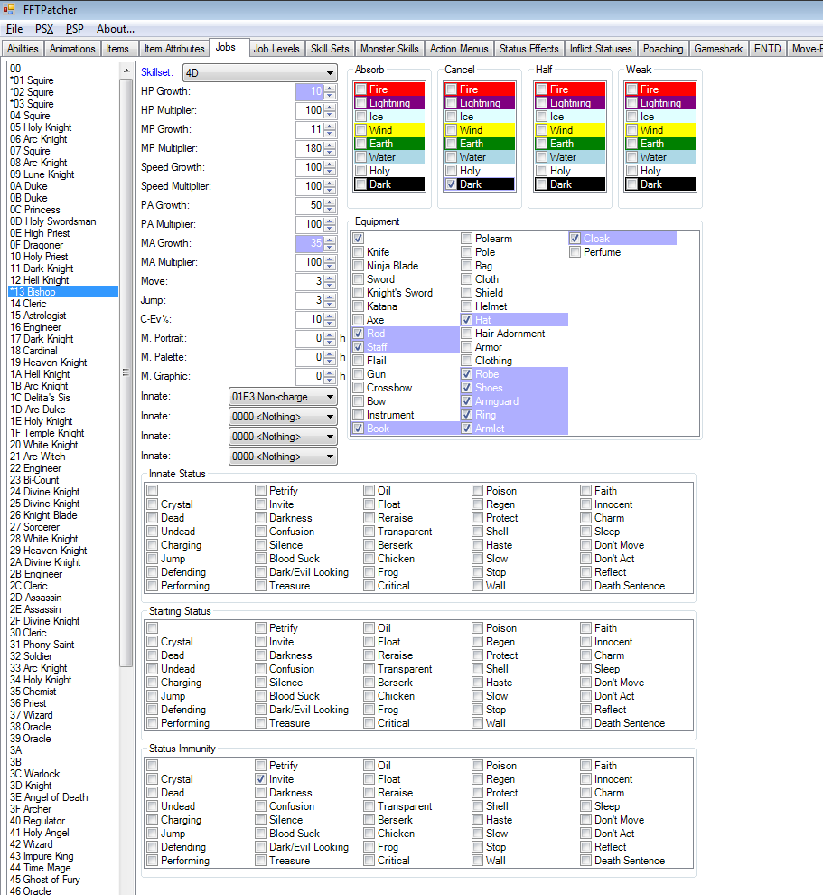This screenshot has width=823, height=895.
Task: Check Innate Status Float checkbox
Action: tap(369, 504)
